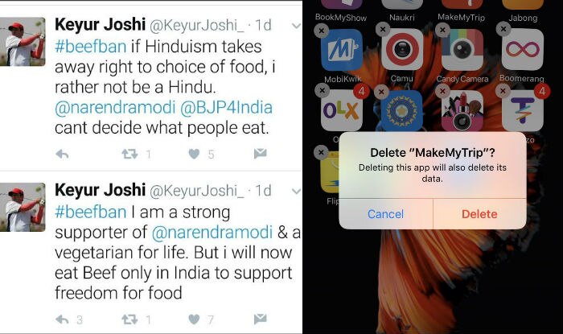
Task: Tap the Boomerang infinity app icon
Action: coord(523,50)
